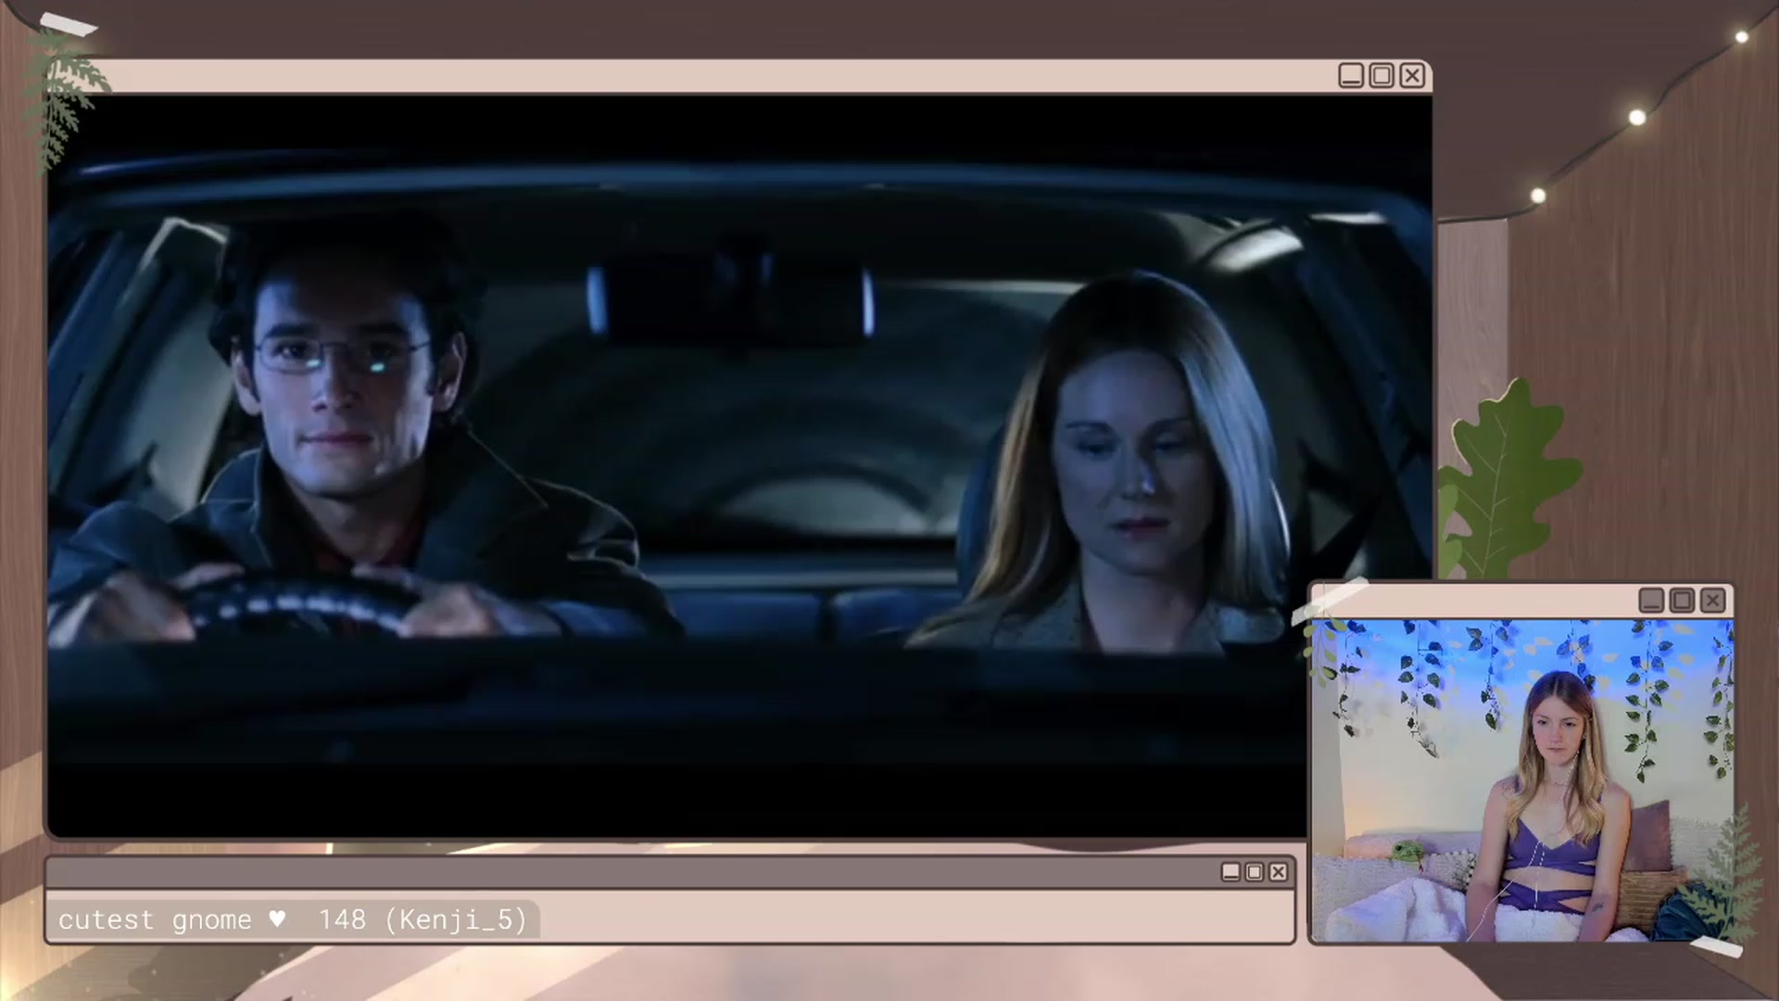Image resolution: width=1779 pixels, height=1001 pixels.
Task: Minimize the webcam window
Action: (x=1651, y=601)
